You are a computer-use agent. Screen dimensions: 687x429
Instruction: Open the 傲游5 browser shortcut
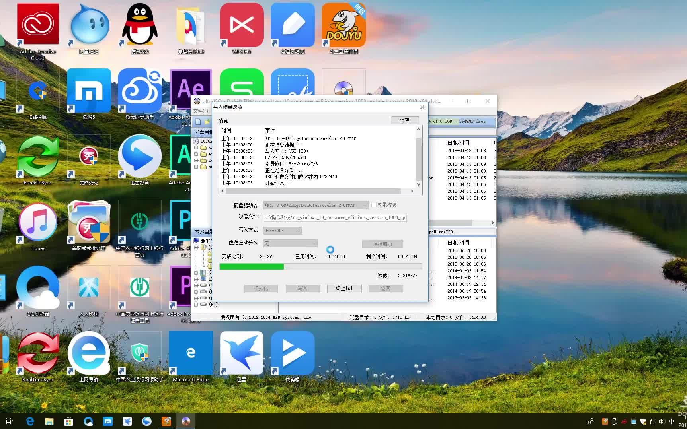tap(89, 94)
